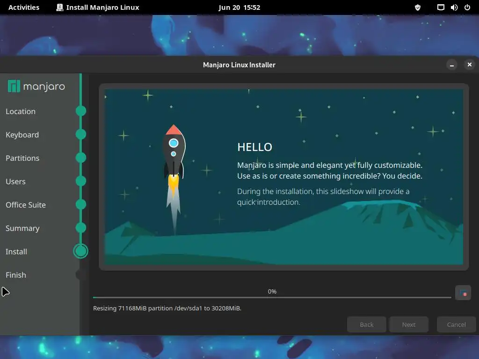Select the Keyboard step label

click(22, 135)
